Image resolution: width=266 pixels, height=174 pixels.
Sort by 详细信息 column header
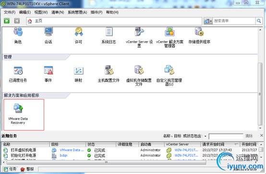(x=127, y=144)
